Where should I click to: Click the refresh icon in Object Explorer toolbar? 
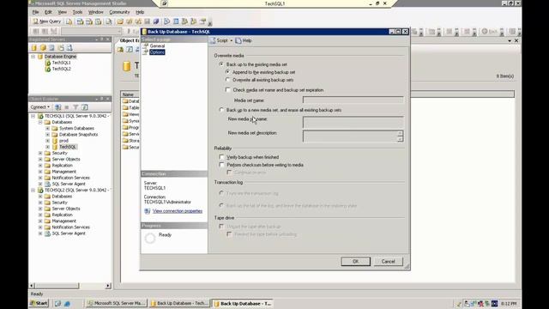pyautogui.click(x=84, y=106)
